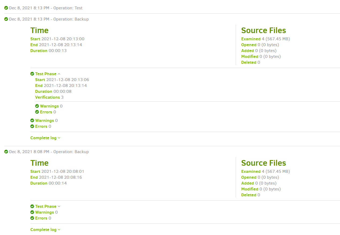Click Verifications 3 in the Test Phase details
Viewport: 340px width, 235px height.
click(x=49, y=97)
